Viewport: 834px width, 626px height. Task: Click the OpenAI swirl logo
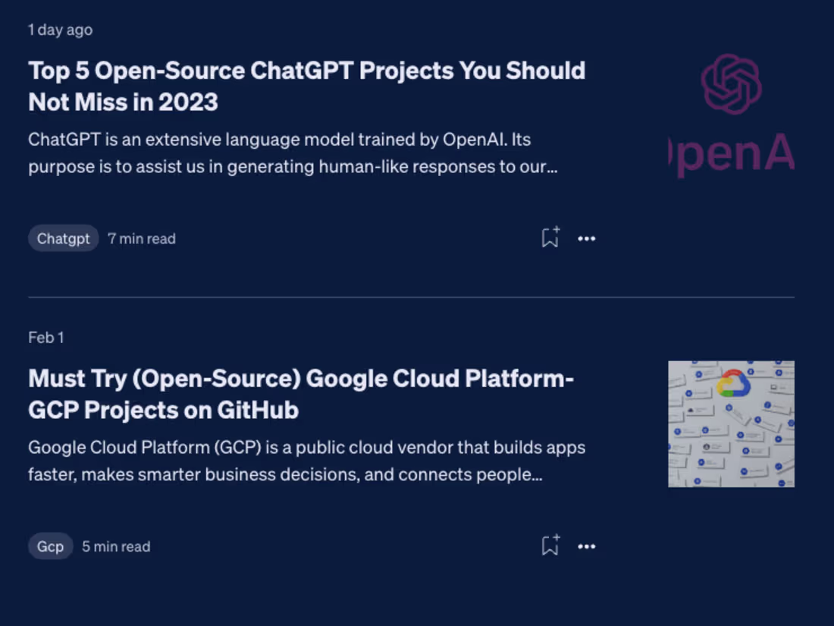tap(731, 83)
